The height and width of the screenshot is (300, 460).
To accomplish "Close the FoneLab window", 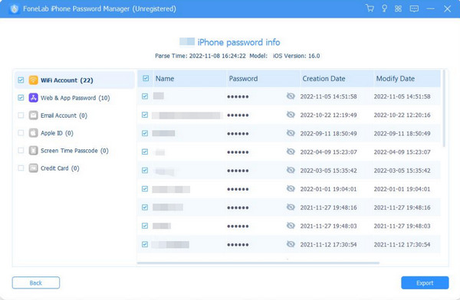I will point(447,8).
